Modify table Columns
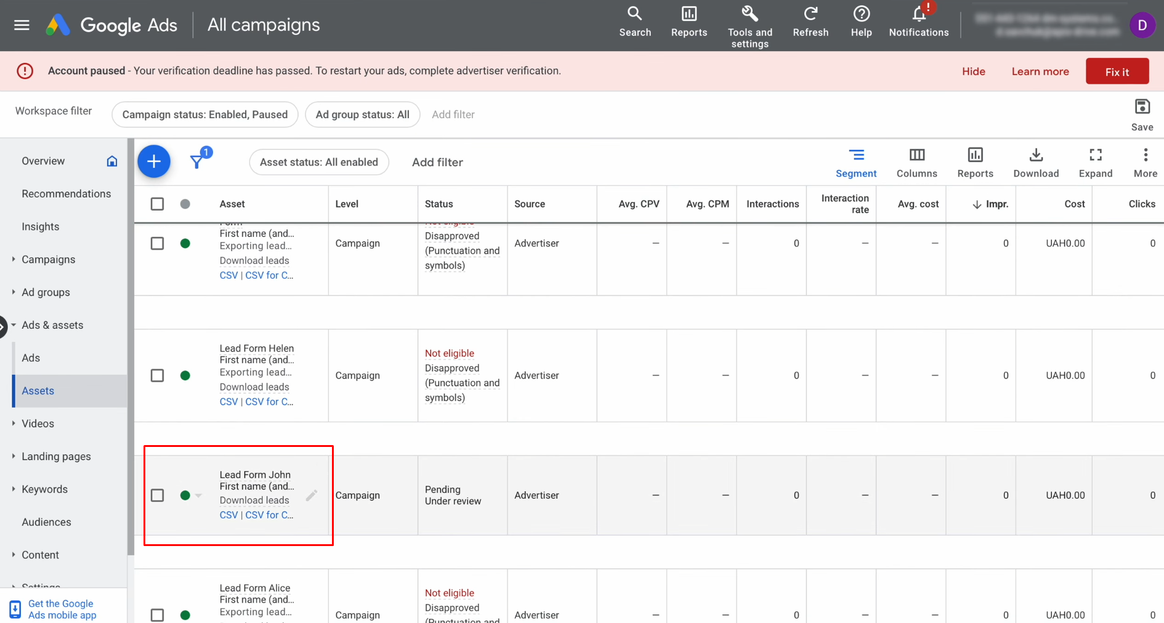 click(916, 163)
